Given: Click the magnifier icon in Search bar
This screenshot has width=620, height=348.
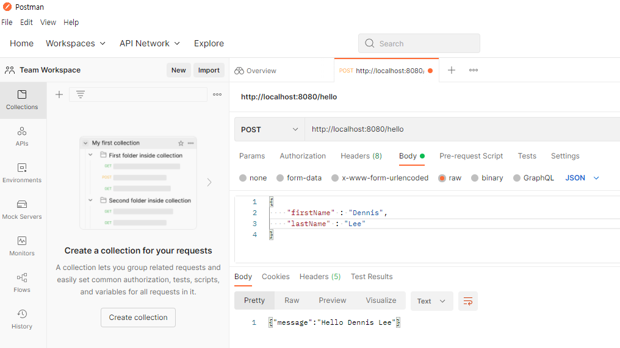Looking at the screenshot, I should [x=369, y=43].
